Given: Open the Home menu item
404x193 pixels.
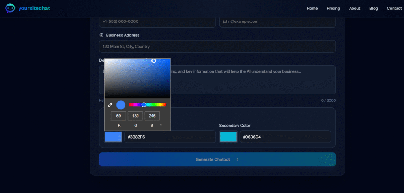Looking at the screenshot, I should (312, 8).
